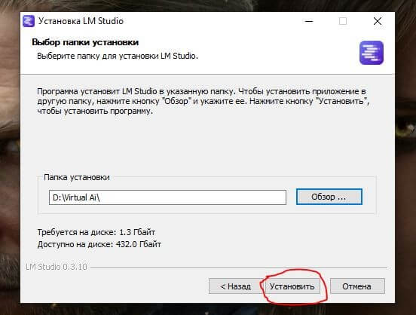416x315 pixels.
Task: Click the Доступно на диске 432.0 Гбайт text
Action: 99,244
